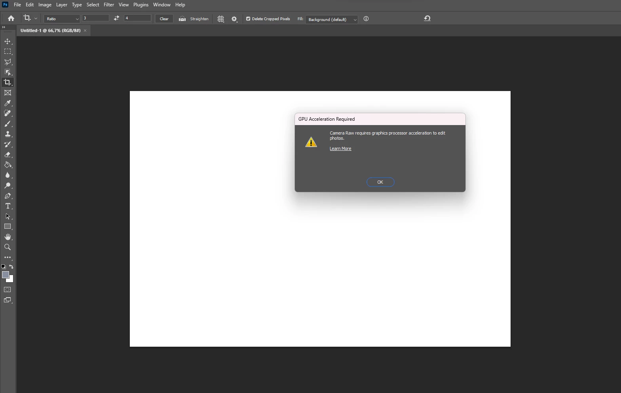621x393 pixels.
Task: Open the Edit menu
Action: coord(30,5)
